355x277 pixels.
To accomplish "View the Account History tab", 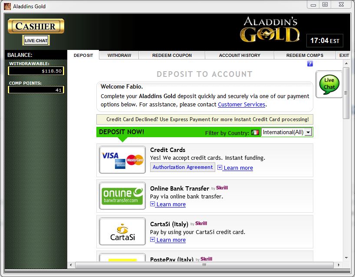I will 240,55.
